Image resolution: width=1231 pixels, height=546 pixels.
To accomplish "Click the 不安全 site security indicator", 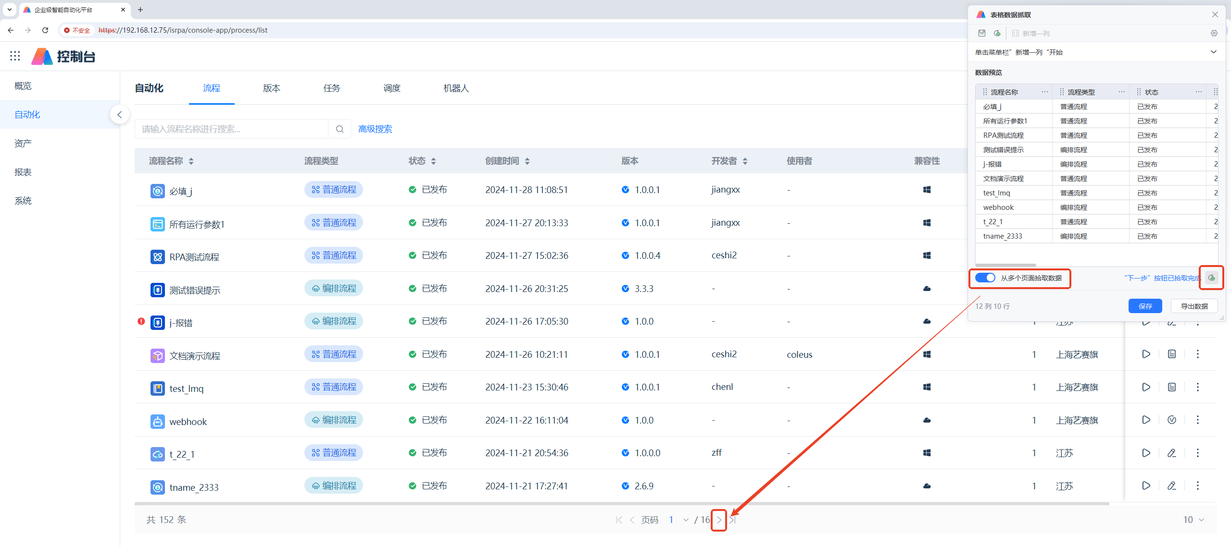I will click(x=77, y=30).
